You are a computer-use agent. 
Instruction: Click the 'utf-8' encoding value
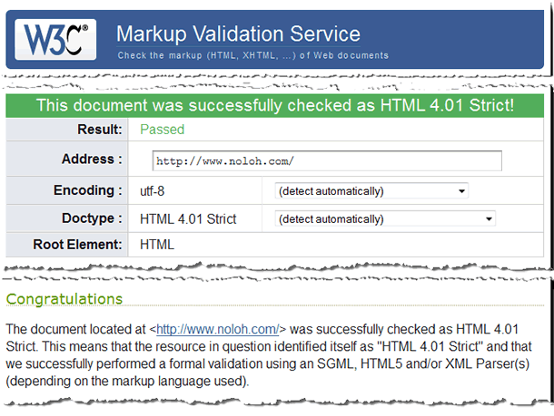coord(153,191)
